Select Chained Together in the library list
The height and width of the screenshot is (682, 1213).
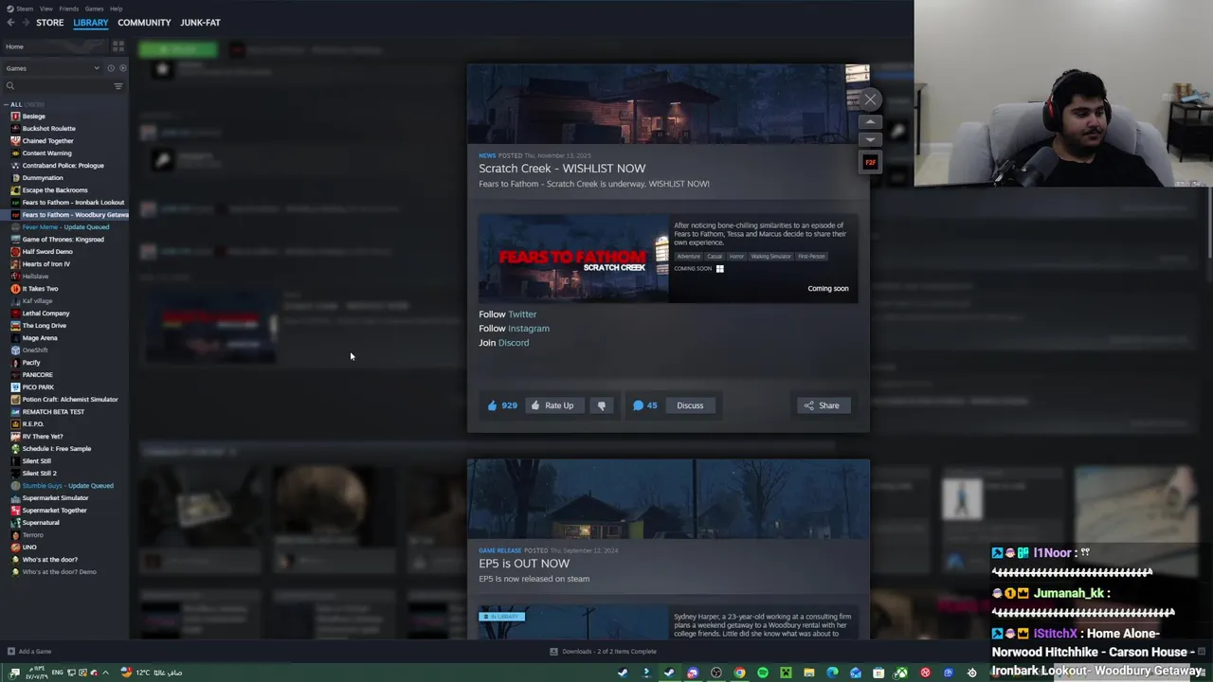tap(47, 141)
